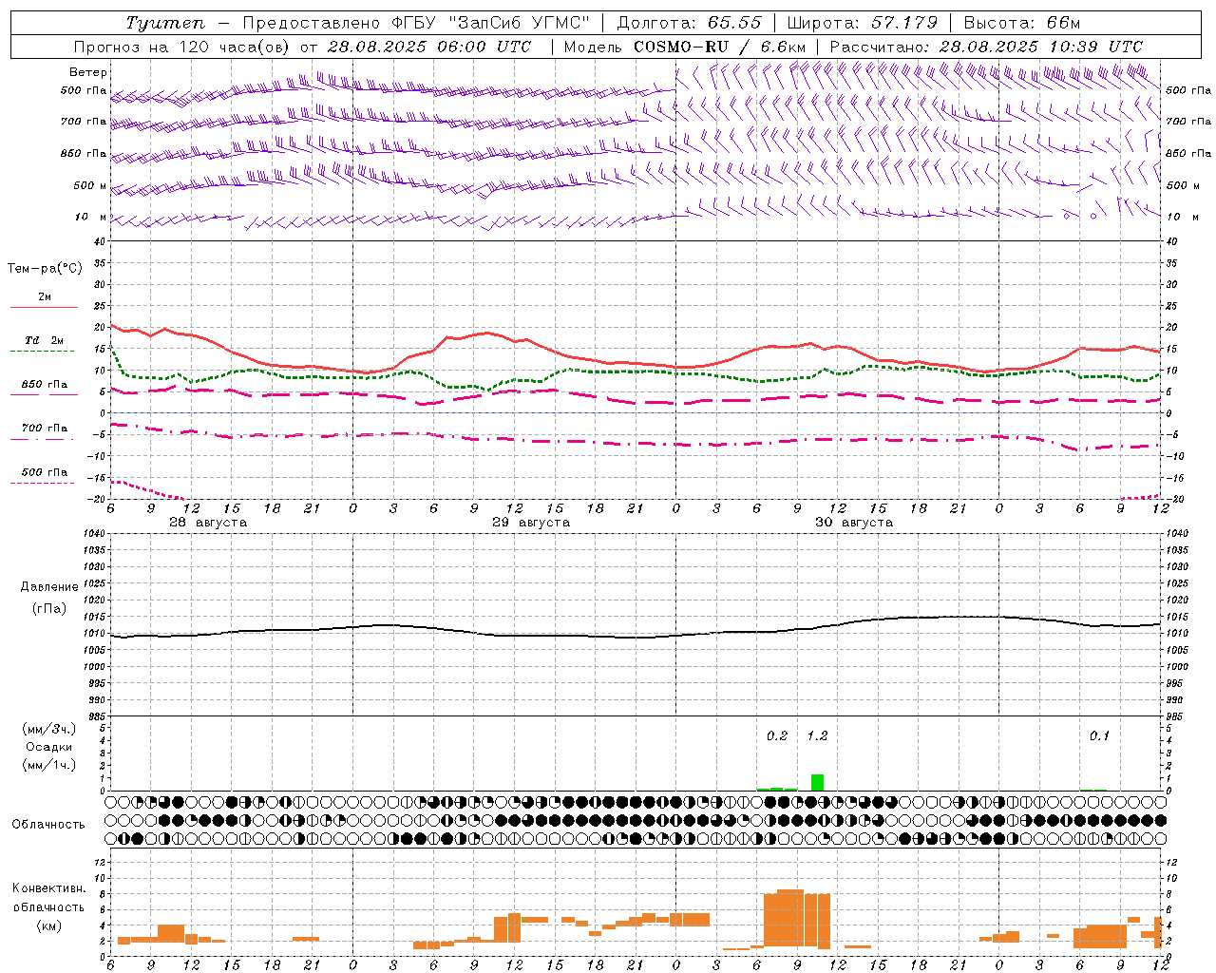The image size is (1216, 973).
Task: Click the "Td 2м" dew point legend
Action: click(x=45, y=340)
